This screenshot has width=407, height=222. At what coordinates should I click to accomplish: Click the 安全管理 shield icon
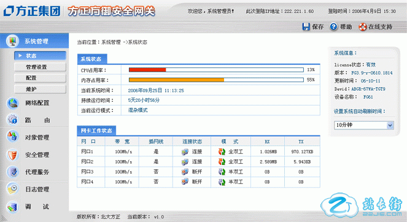click(x=12, y=155)
